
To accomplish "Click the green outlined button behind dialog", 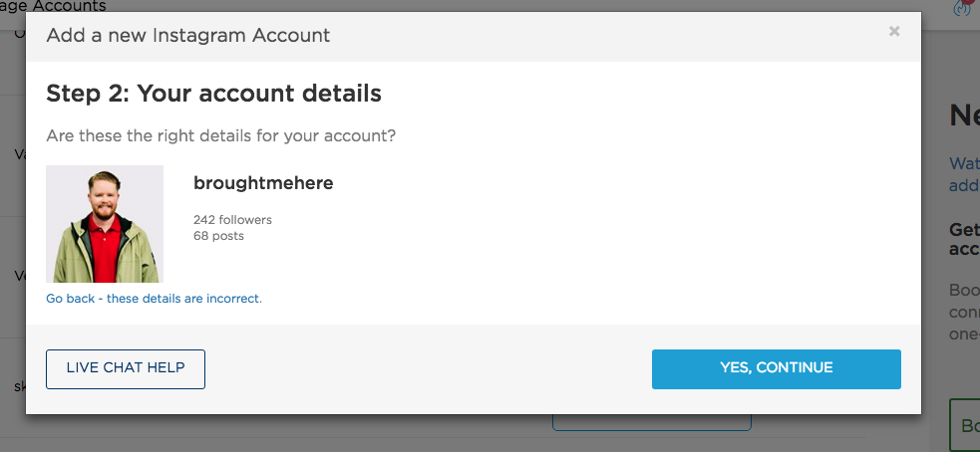I will click(x=964, y=425).
